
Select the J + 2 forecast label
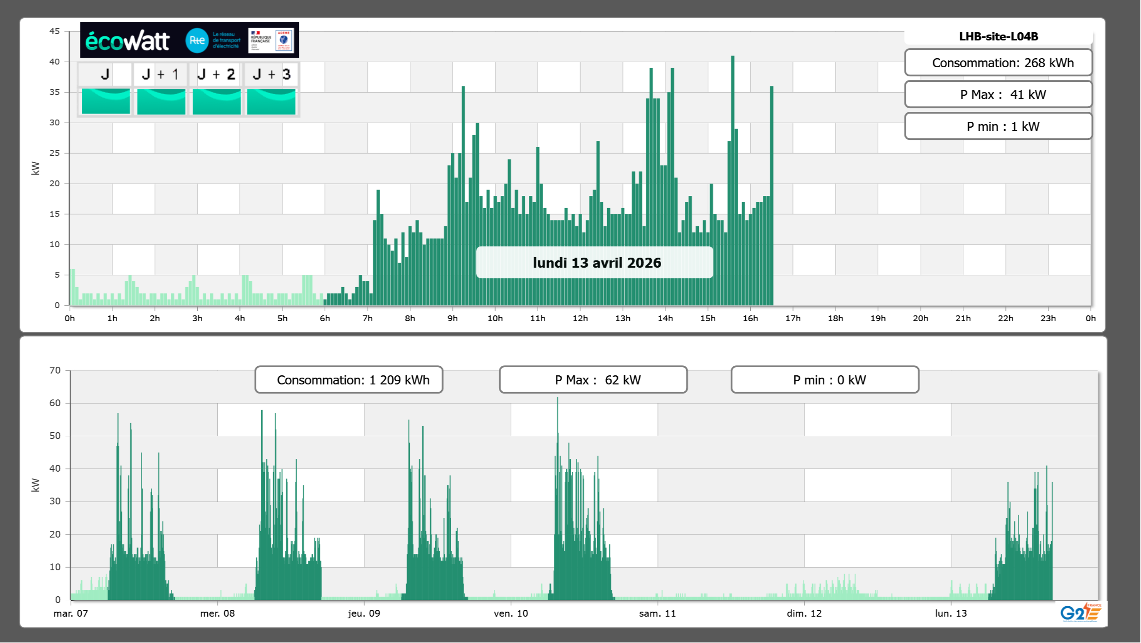216,74
